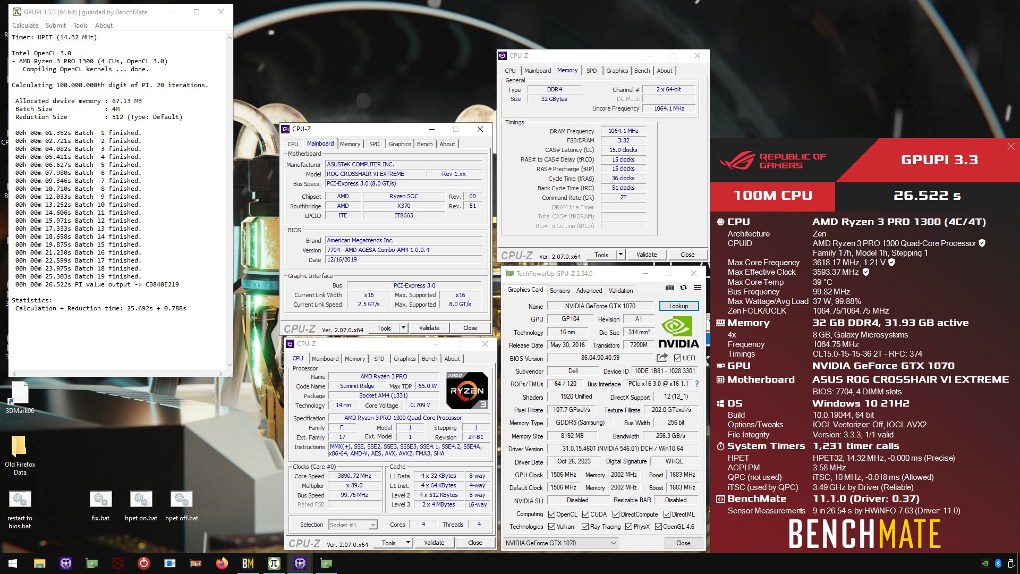Screen dimensions: 1020x574
Task: Toggle PhysX checkbox in GPU-Z
Action: 628,527
